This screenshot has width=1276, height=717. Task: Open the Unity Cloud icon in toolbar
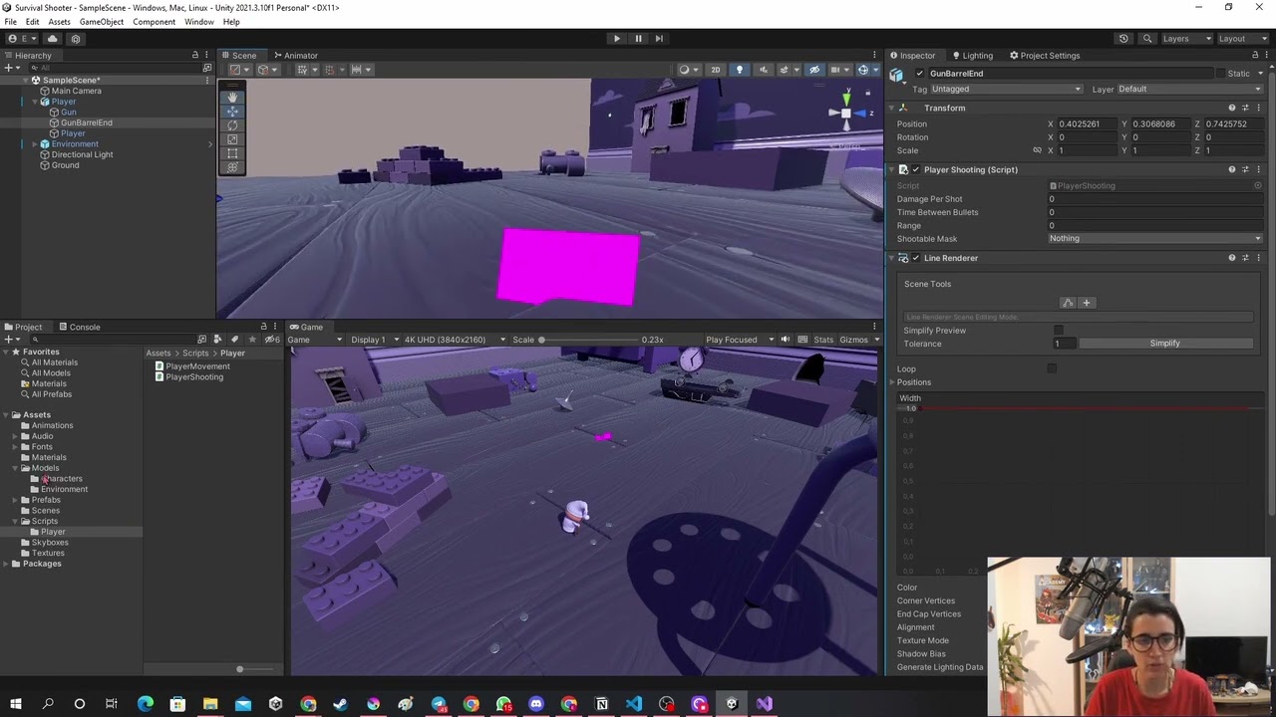point(53,39)
